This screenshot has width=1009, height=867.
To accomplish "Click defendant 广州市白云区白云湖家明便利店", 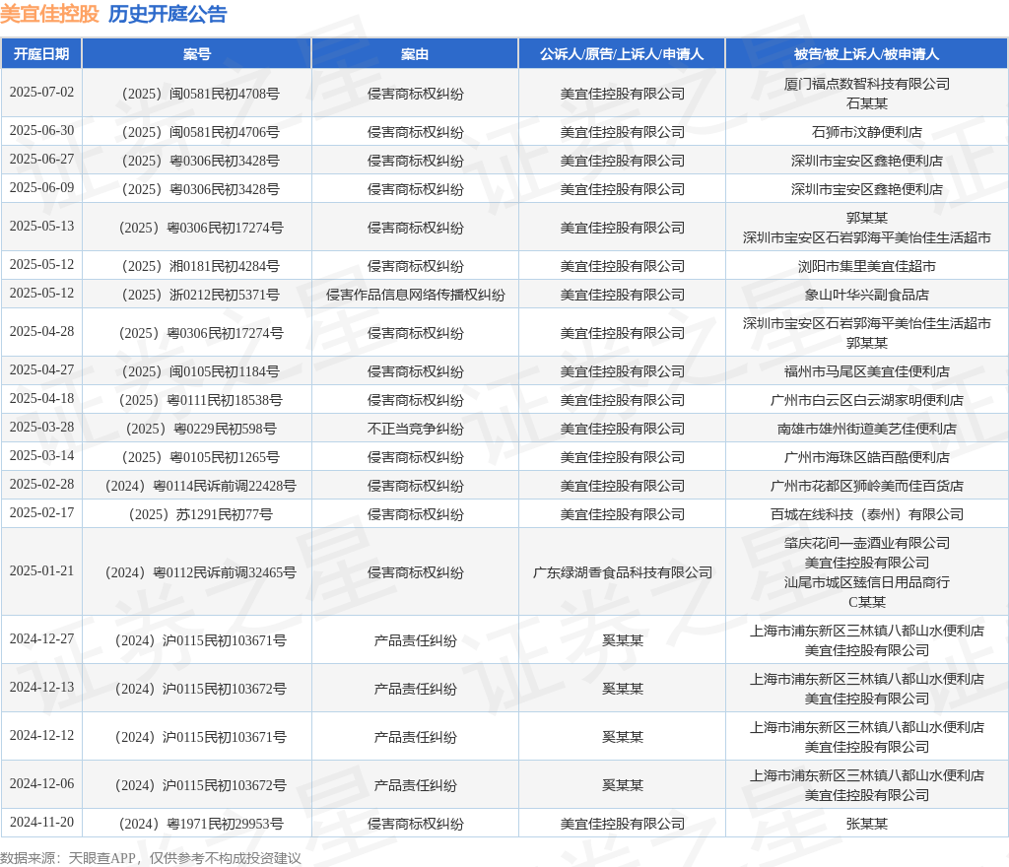I will [x=867, y=401].
